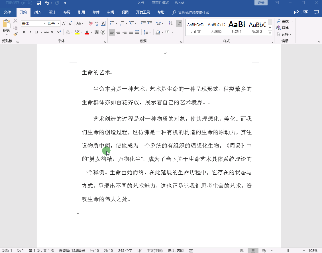322x253 pixels.
Task: Toggle bold formatting
Action: pos(24,32)
